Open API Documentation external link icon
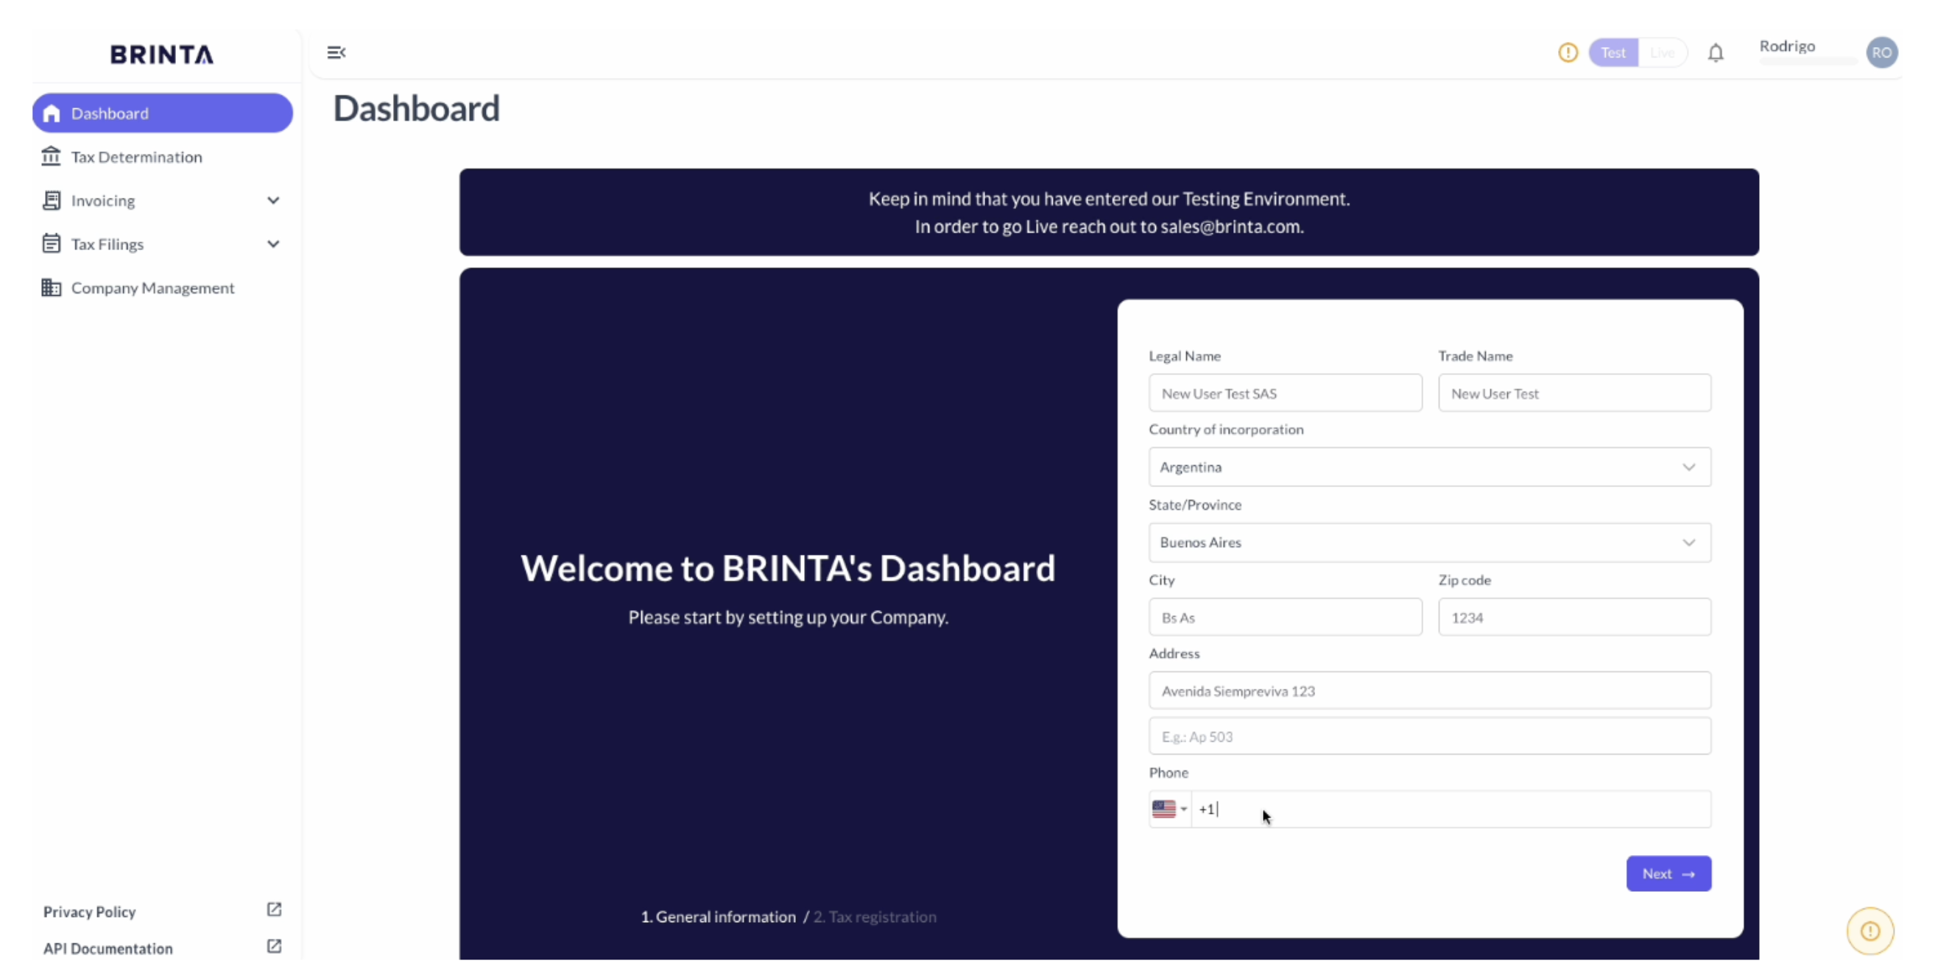 pos(274,947)
